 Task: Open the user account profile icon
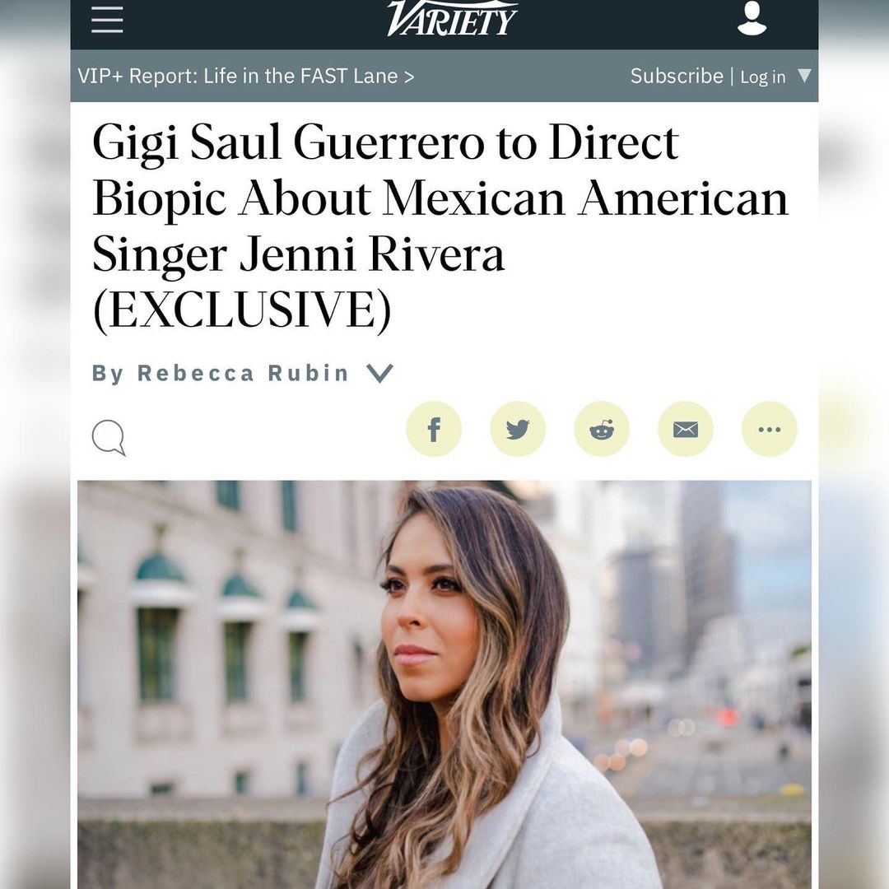pos(752,18)
